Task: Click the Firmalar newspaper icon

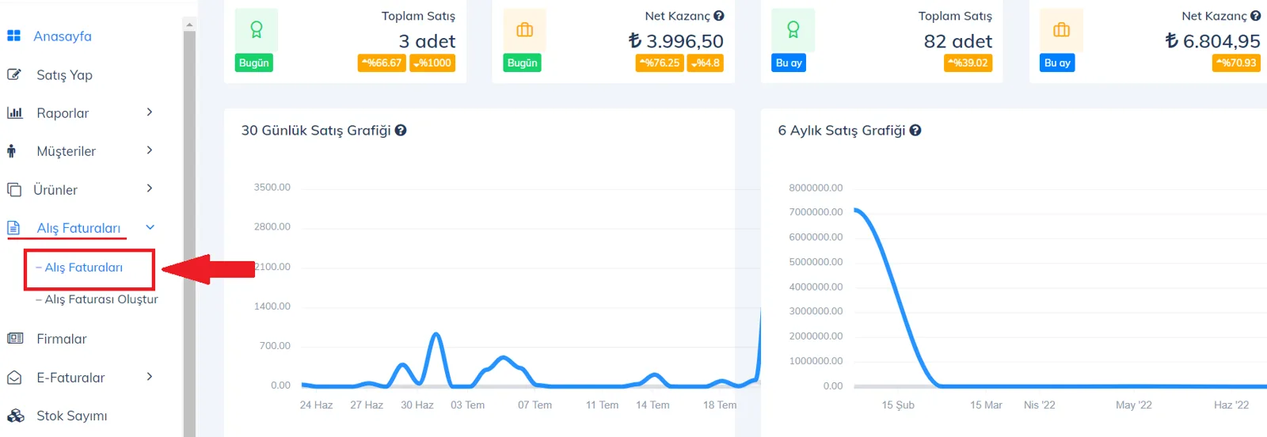Action: [x=15, y=338]
